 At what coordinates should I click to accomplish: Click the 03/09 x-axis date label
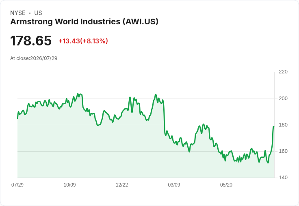coord(174,185)
